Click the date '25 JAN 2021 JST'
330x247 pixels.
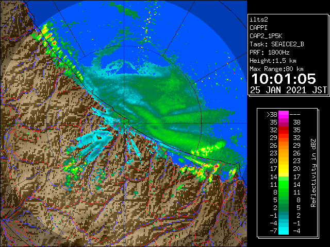pos(289,90)
